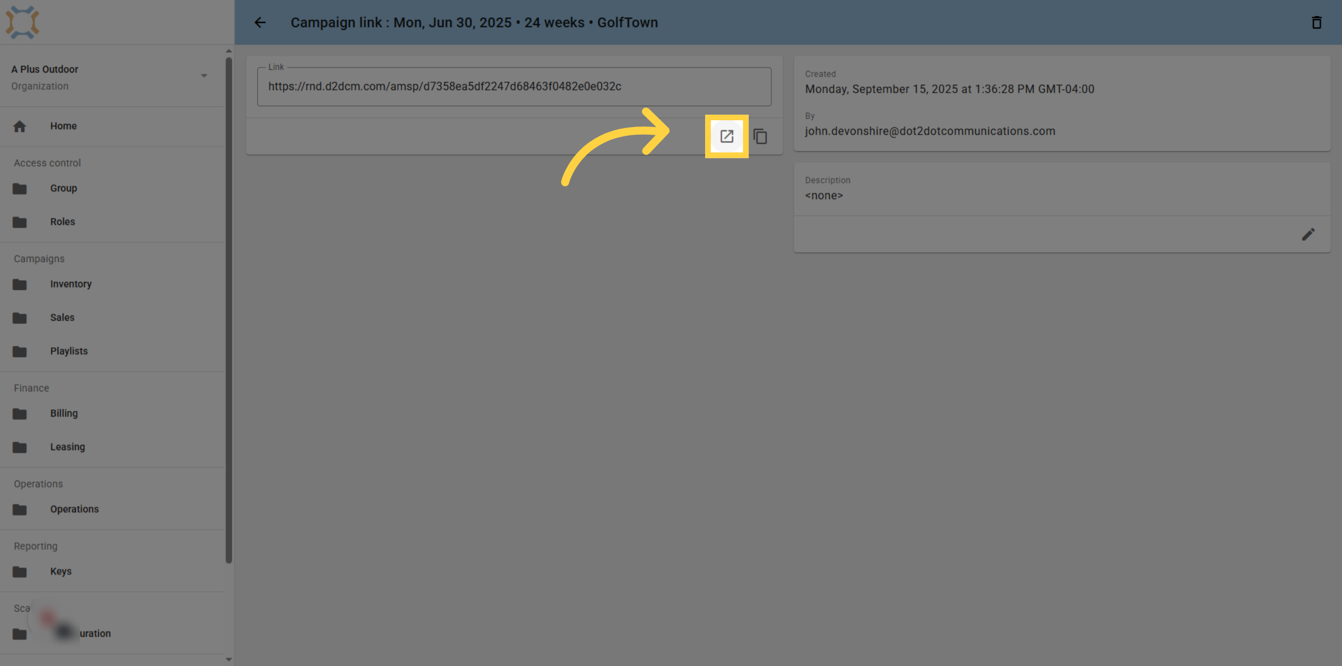The height and width of the screenshot is (666, 1342).
Task: Open the Inventory menu item
Action: pos(112,285)
